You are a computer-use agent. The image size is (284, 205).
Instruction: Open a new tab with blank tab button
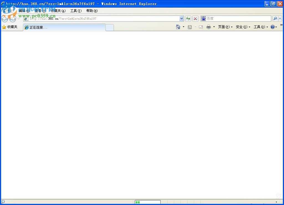[x=110, y=27]
